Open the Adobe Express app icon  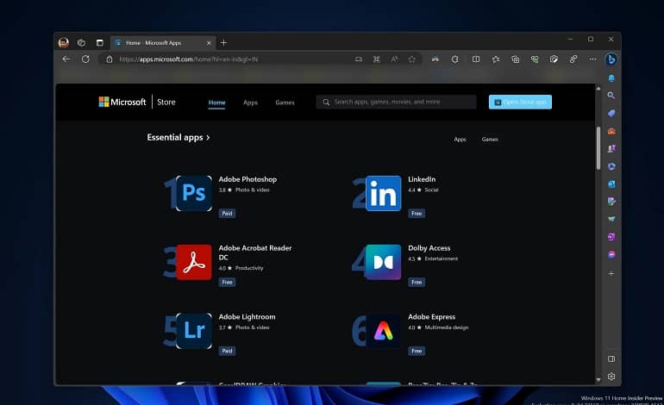(x=383, y=331)
